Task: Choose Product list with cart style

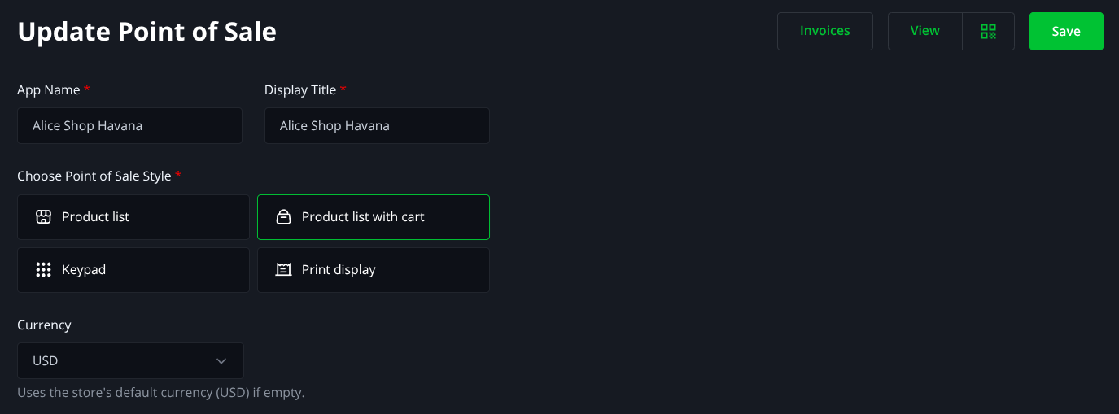Action: (374, 217)
